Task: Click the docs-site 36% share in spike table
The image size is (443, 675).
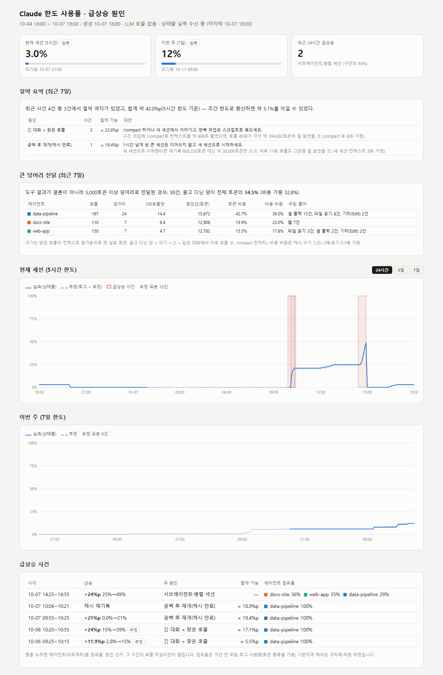Action: (x=282, y=594)
